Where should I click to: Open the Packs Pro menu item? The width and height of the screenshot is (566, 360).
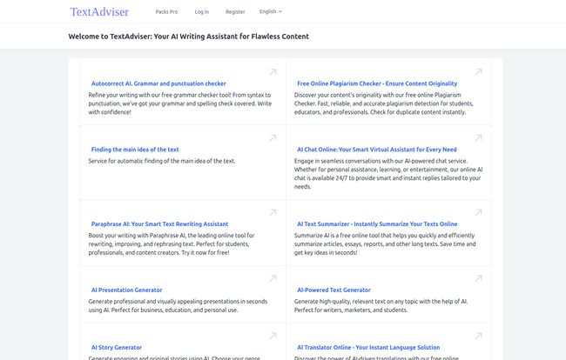tap(166, 12)
